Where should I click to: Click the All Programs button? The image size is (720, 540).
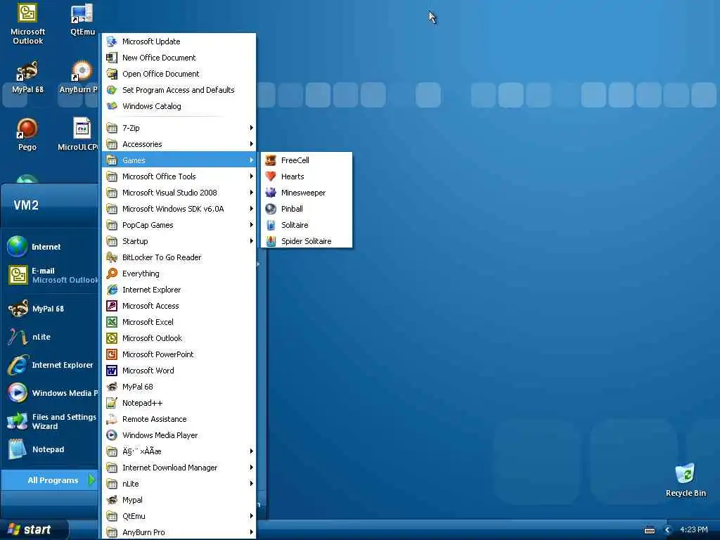(50, 480)
